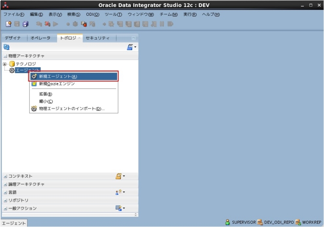Image resolution: width=324 pixels, height=227 pixels.
Task: Click the DEV_ODI_REPO repository status icon
Action: pyautogui.click(x=260, y=222)
